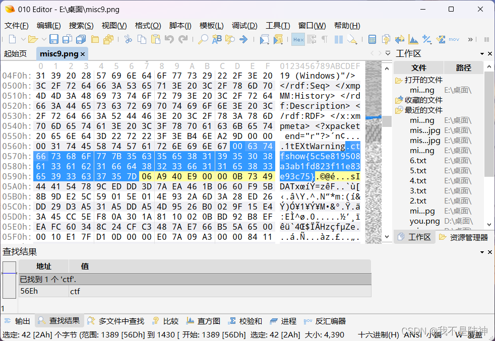Image resolution: width=495 pixels, height=341 pixels.
Task: Open the Histogram tool icon in the toolbar
Action: 413,39
